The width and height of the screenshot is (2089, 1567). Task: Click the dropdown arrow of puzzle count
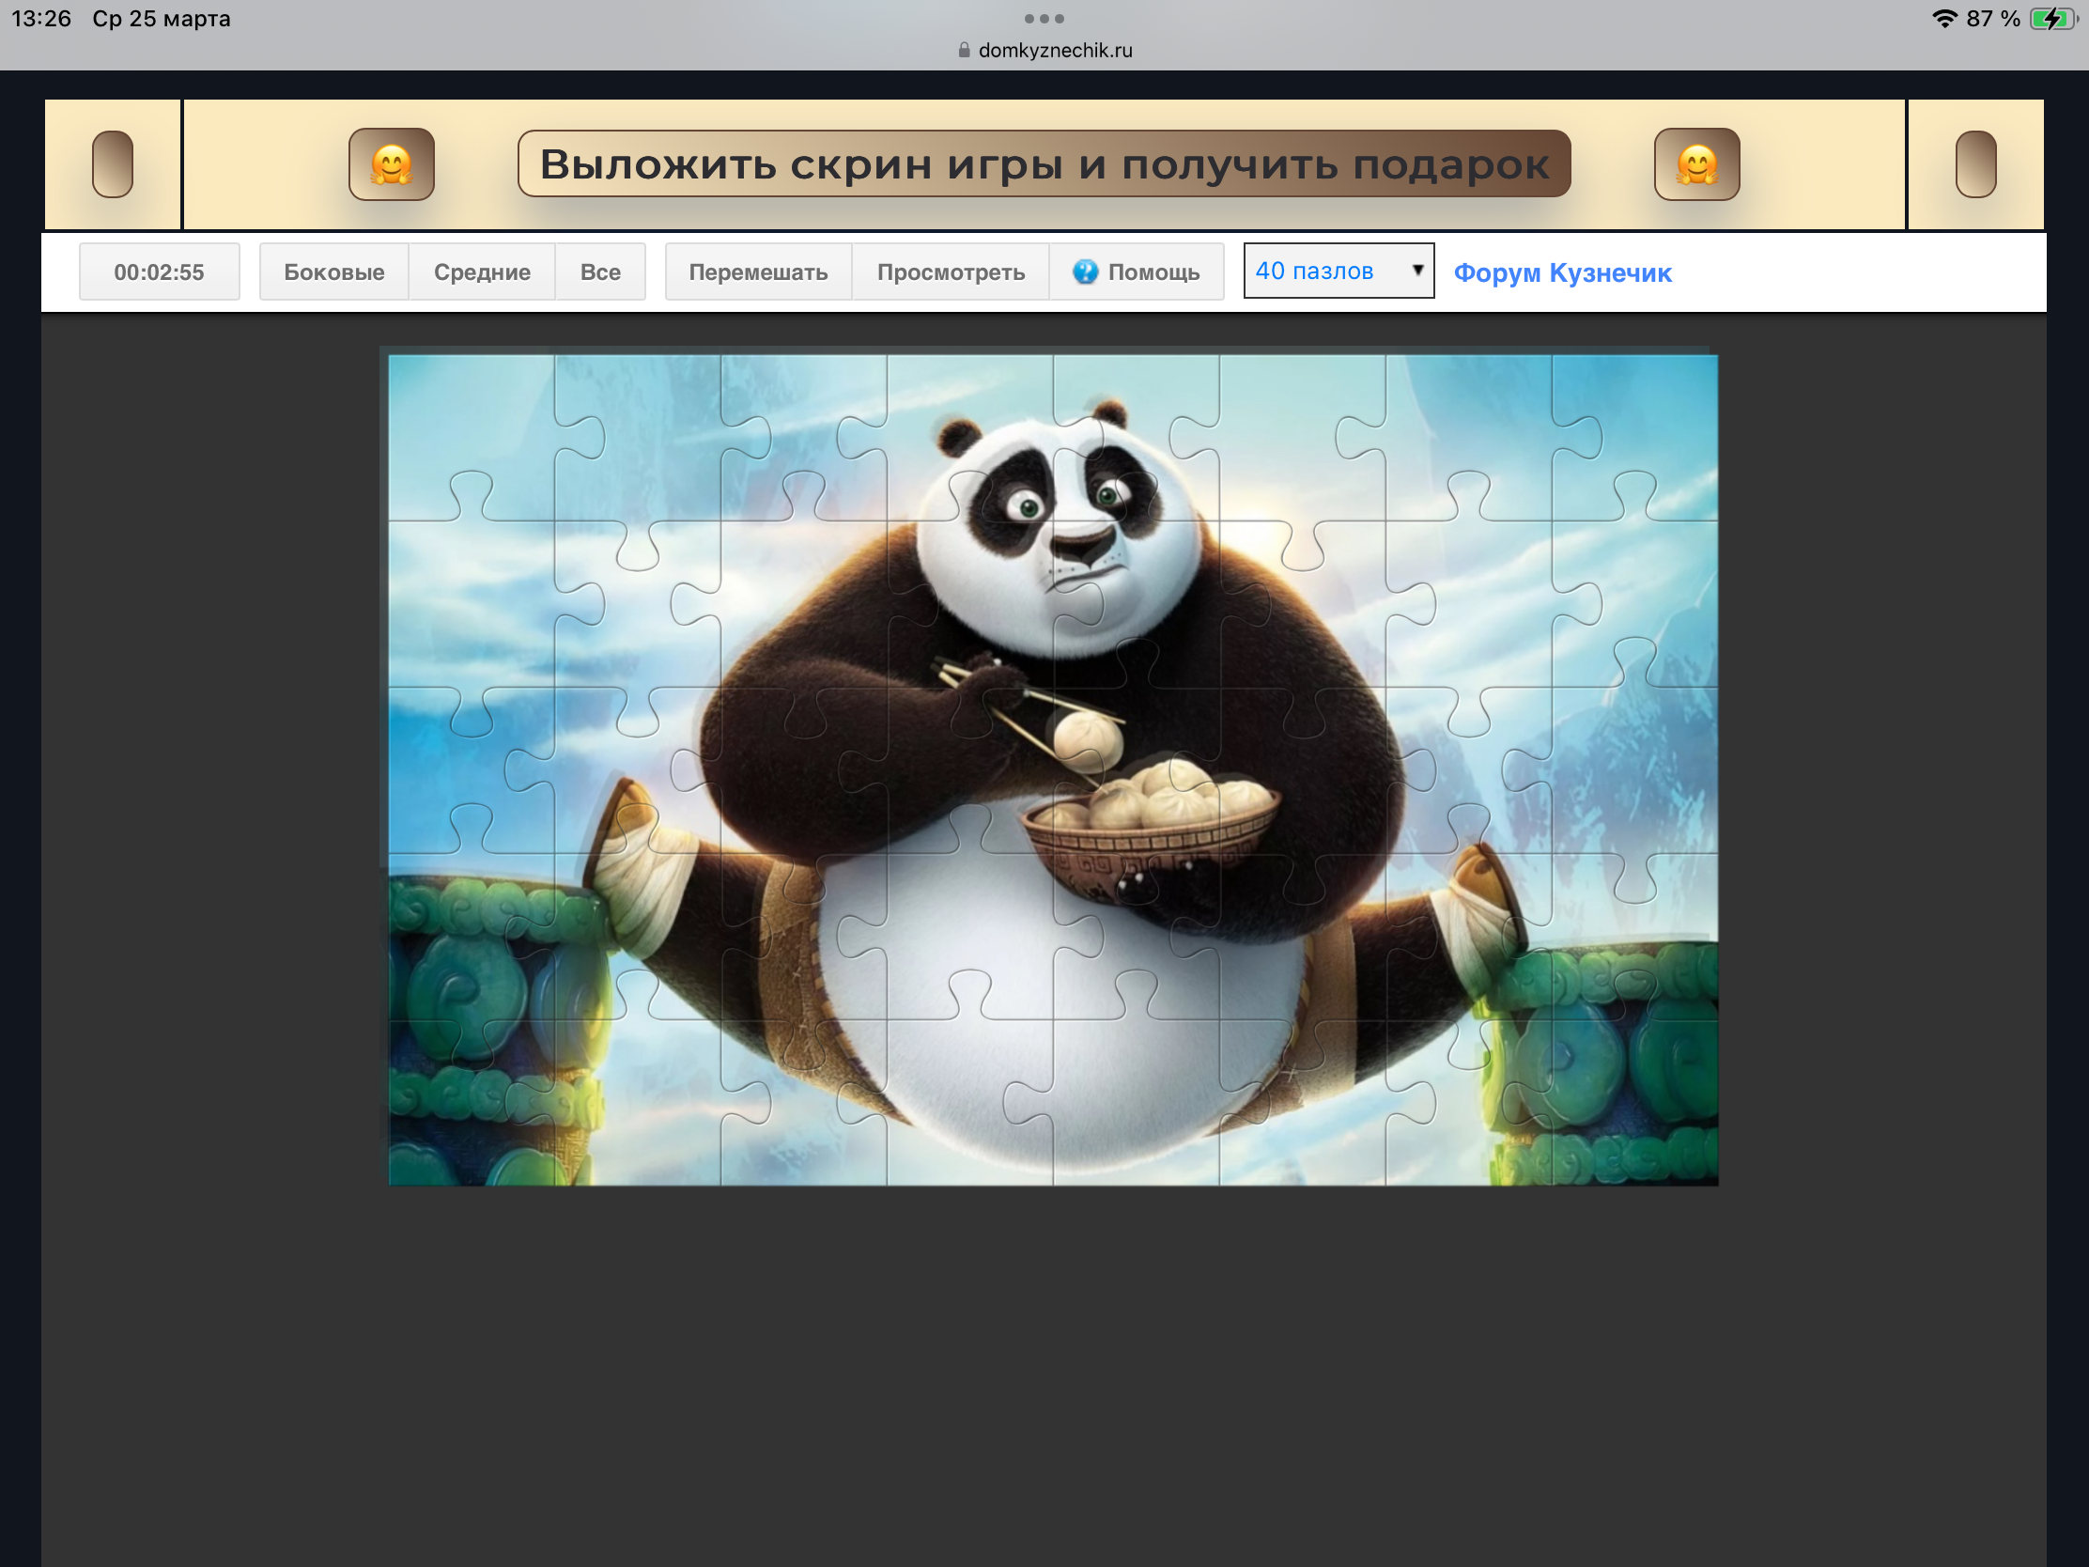pos(1416,271)
